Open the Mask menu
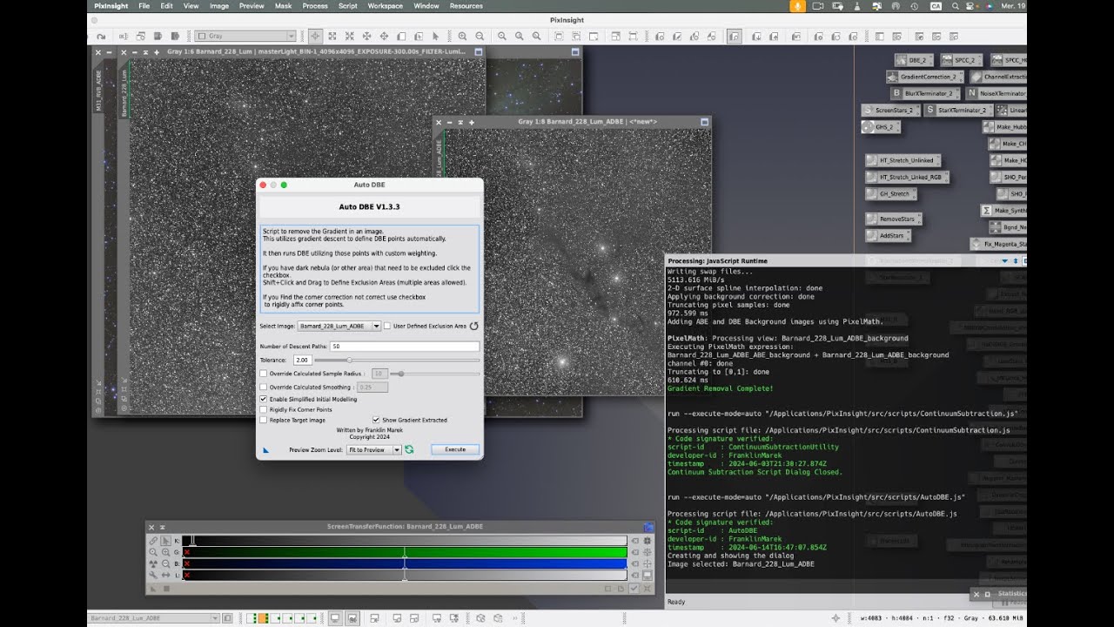This screenshot has width=1114, height=627. pyautogui.click(x=283, y=6)
